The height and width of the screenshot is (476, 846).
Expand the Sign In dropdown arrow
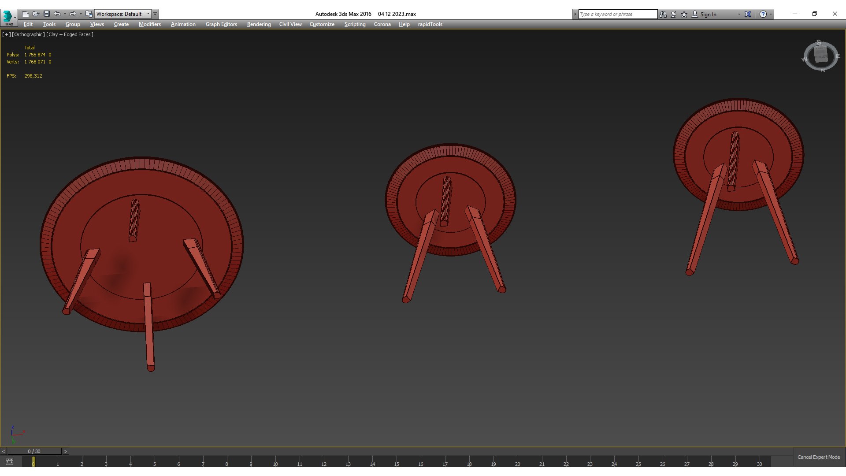[x=739, y=14]
